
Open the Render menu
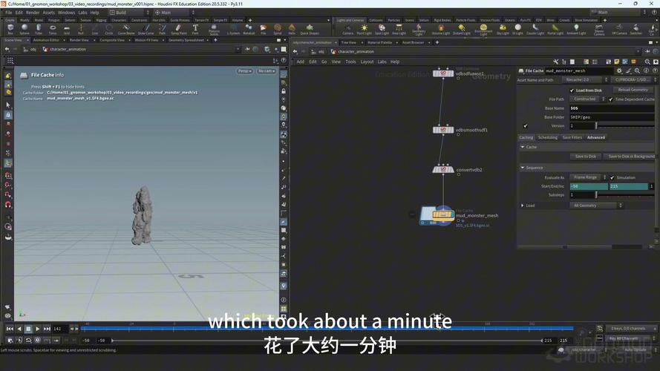33,13
